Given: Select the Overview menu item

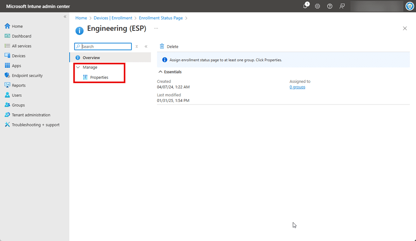Looking at the screenshot, I should 91,58.
